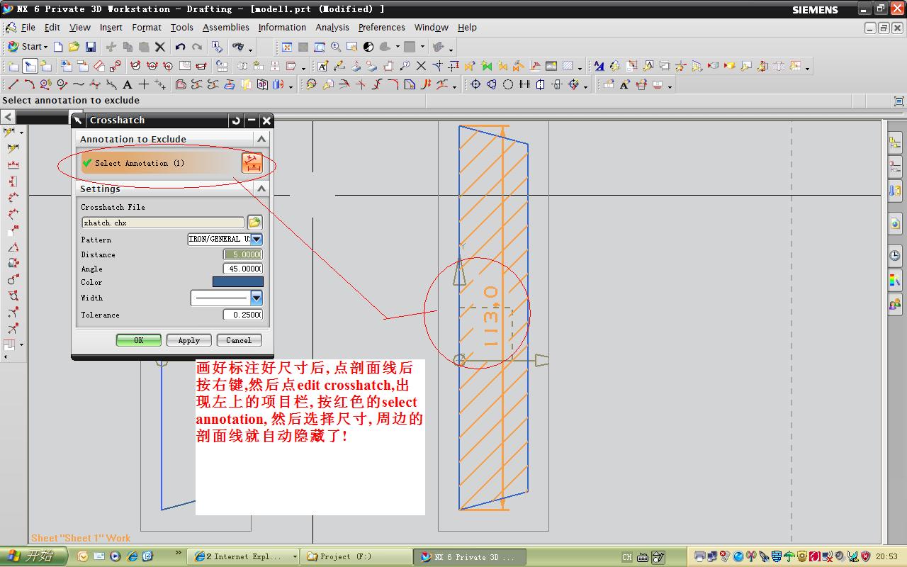Click the Save icon in the toolbar
Image resolution: width=907 pixels, height=567 pixels.
(x=91, y=47)
